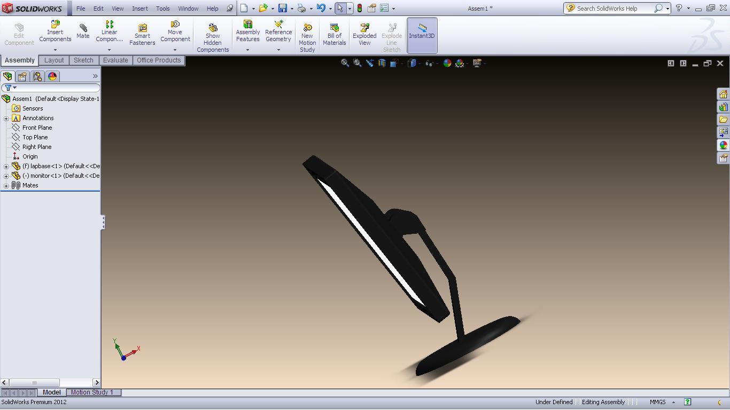The height and width of the screenshot is (410, 730).
Task: Open the Insert menu
Action: point(140,9)
